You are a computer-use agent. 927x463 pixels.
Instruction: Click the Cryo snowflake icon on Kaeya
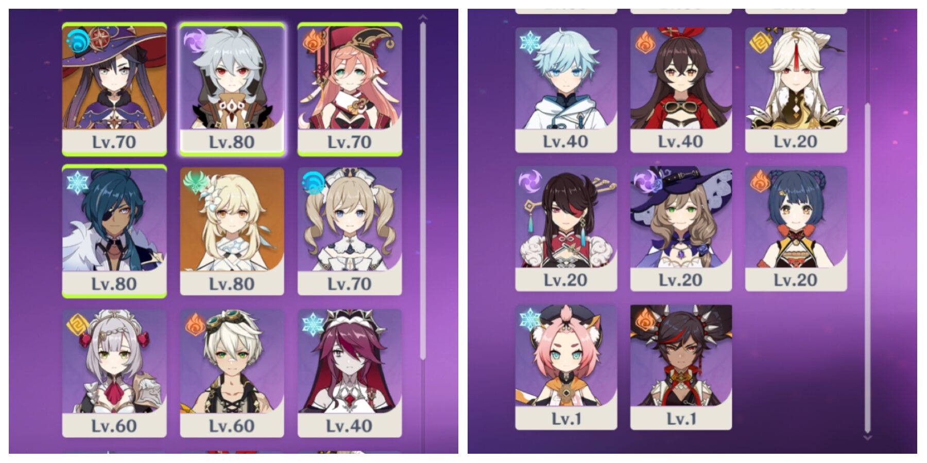[x=77, y=182]
